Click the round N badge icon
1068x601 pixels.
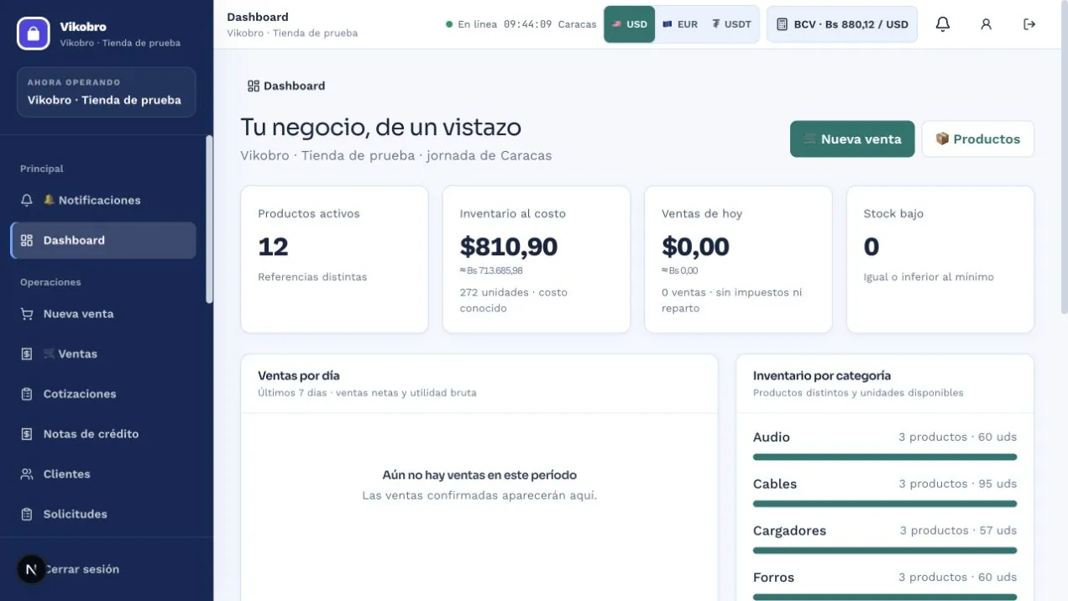pos(31,569)
